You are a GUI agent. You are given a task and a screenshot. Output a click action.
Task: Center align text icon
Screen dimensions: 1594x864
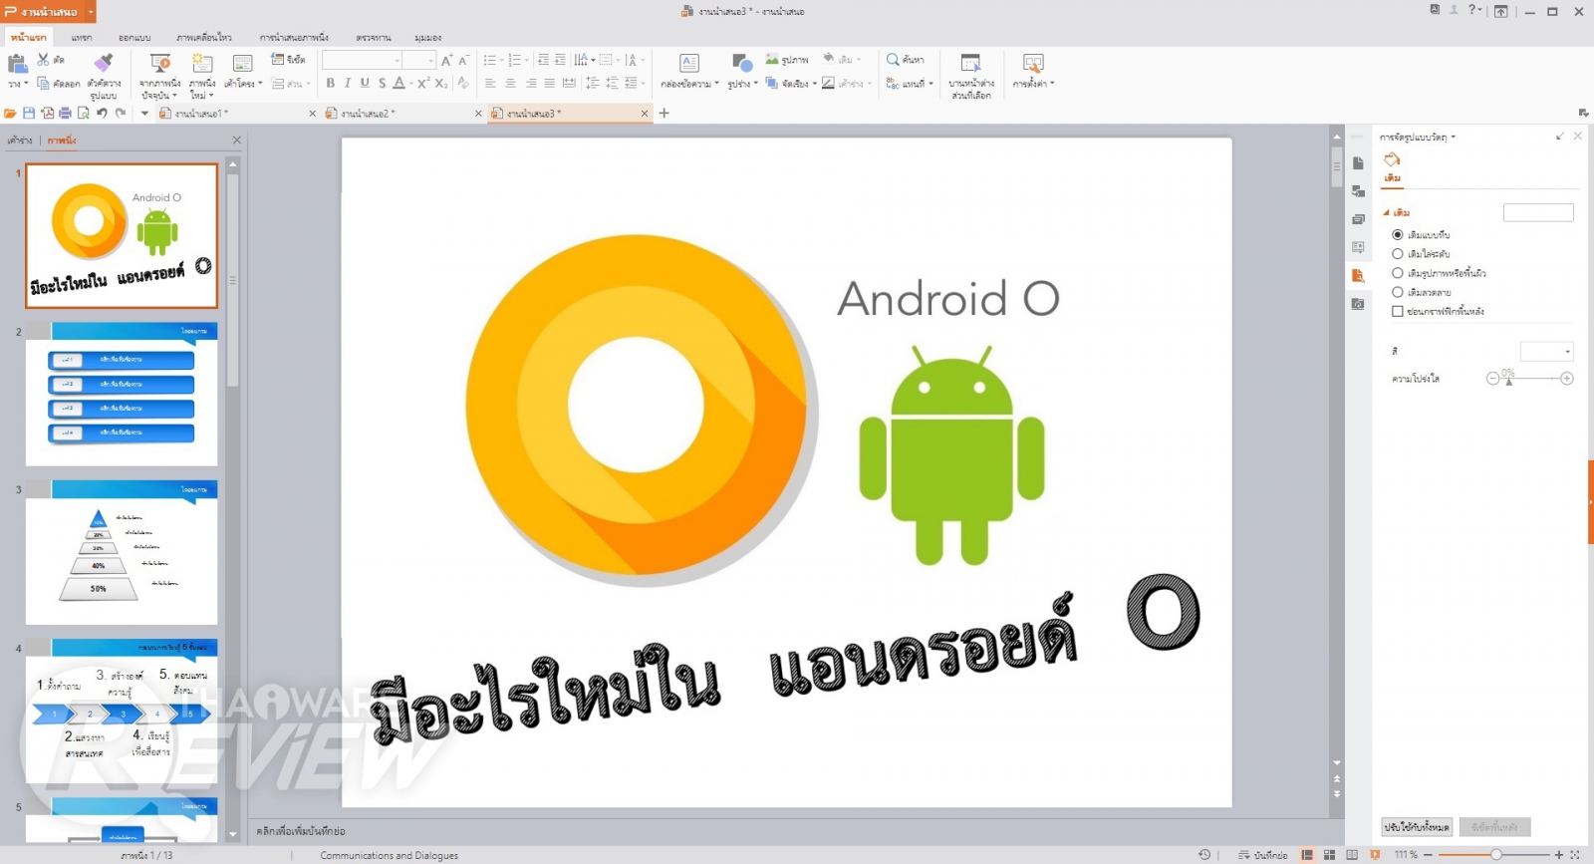pyautogui.click(x=510, y=84)
